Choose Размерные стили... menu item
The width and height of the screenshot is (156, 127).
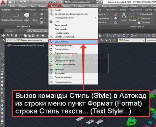pos(73,46)
